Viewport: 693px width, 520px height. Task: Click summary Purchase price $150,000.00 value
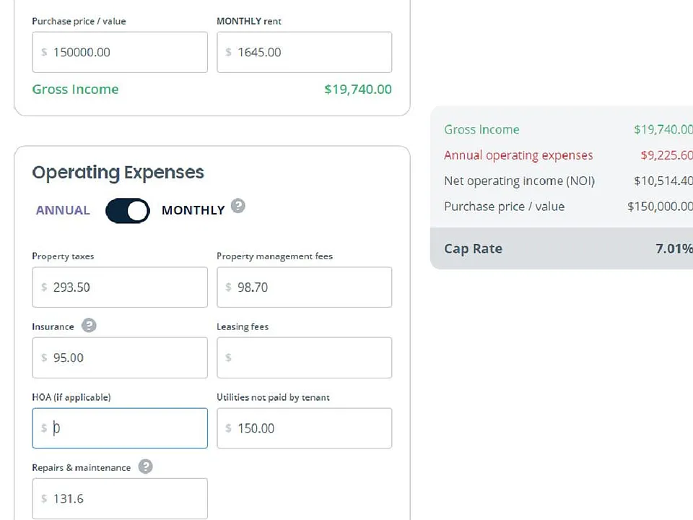(x=660, y=207)
